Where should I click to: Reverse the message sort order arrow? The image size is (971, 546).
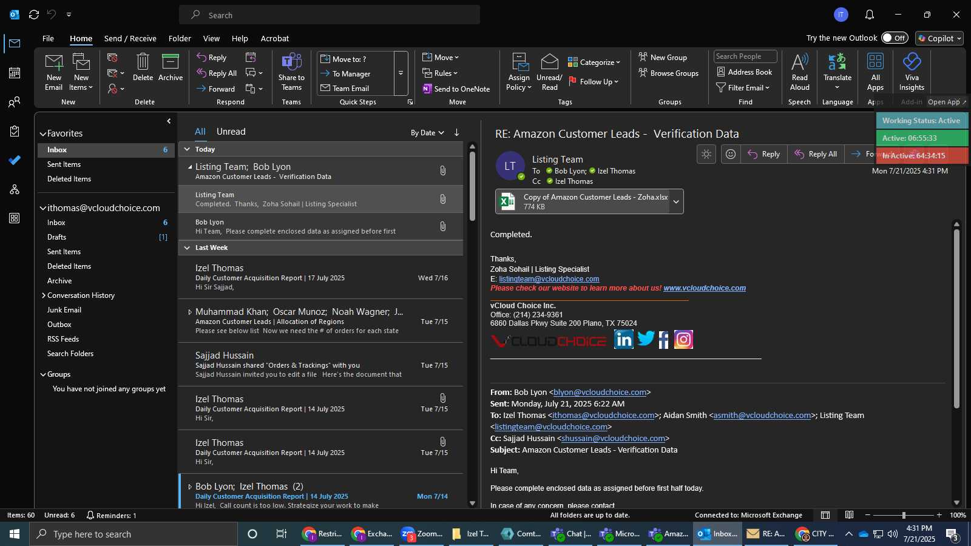457,132
